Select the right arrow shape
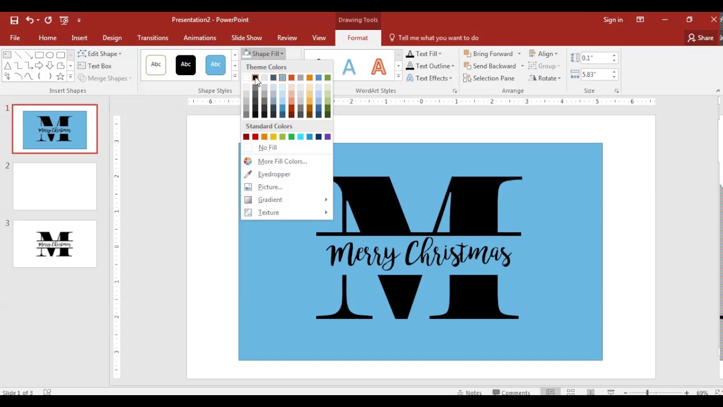The image size is (723, 407). pos(39,66)
